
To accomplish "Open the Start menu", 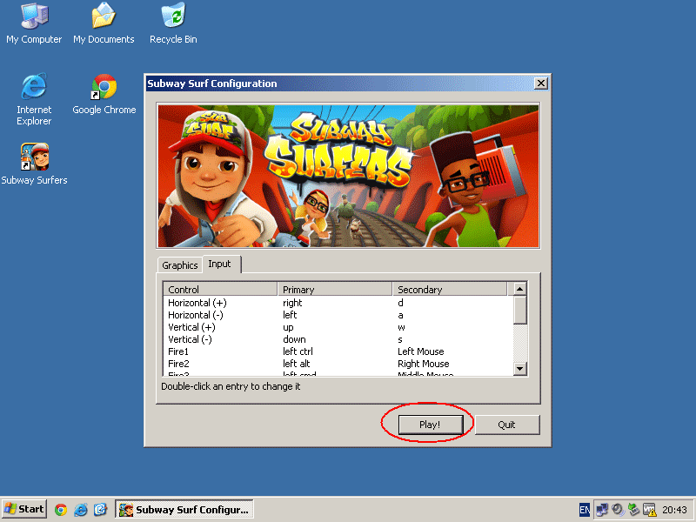I will point(24,509).
